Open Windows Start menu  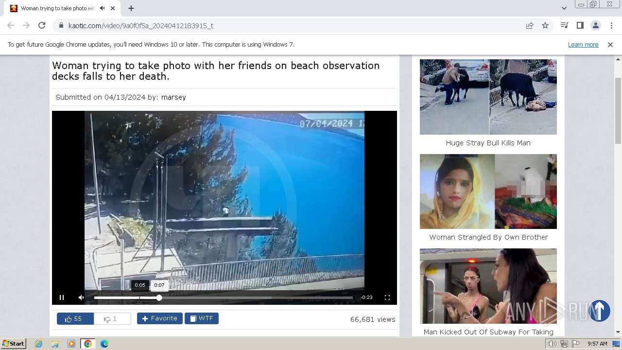[x=14, y=344]
